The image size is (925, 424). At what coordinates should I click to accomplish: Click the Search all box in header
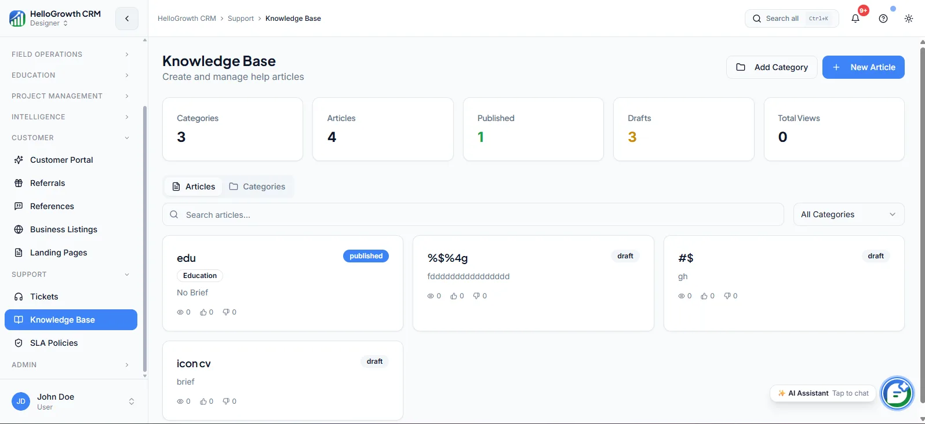(792, 19)
